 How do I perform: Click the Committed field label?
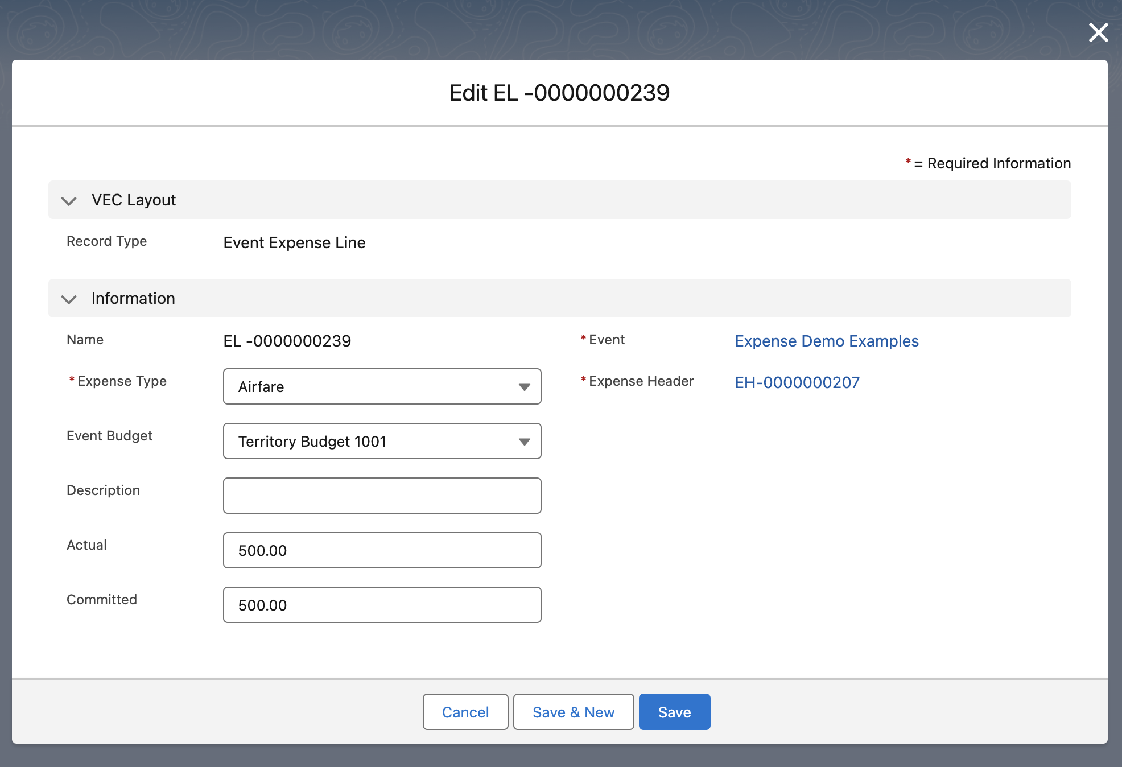[101, 600]
